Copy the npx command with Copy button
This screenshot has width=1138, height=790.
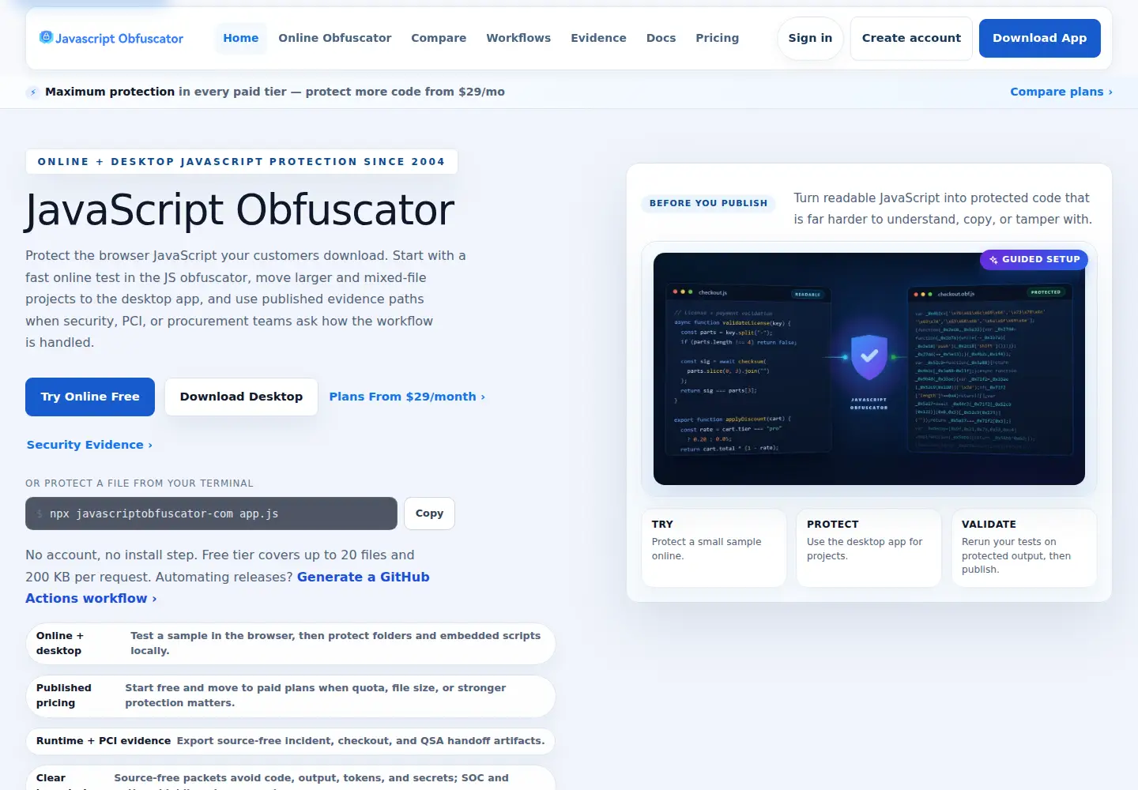[429, 513]
